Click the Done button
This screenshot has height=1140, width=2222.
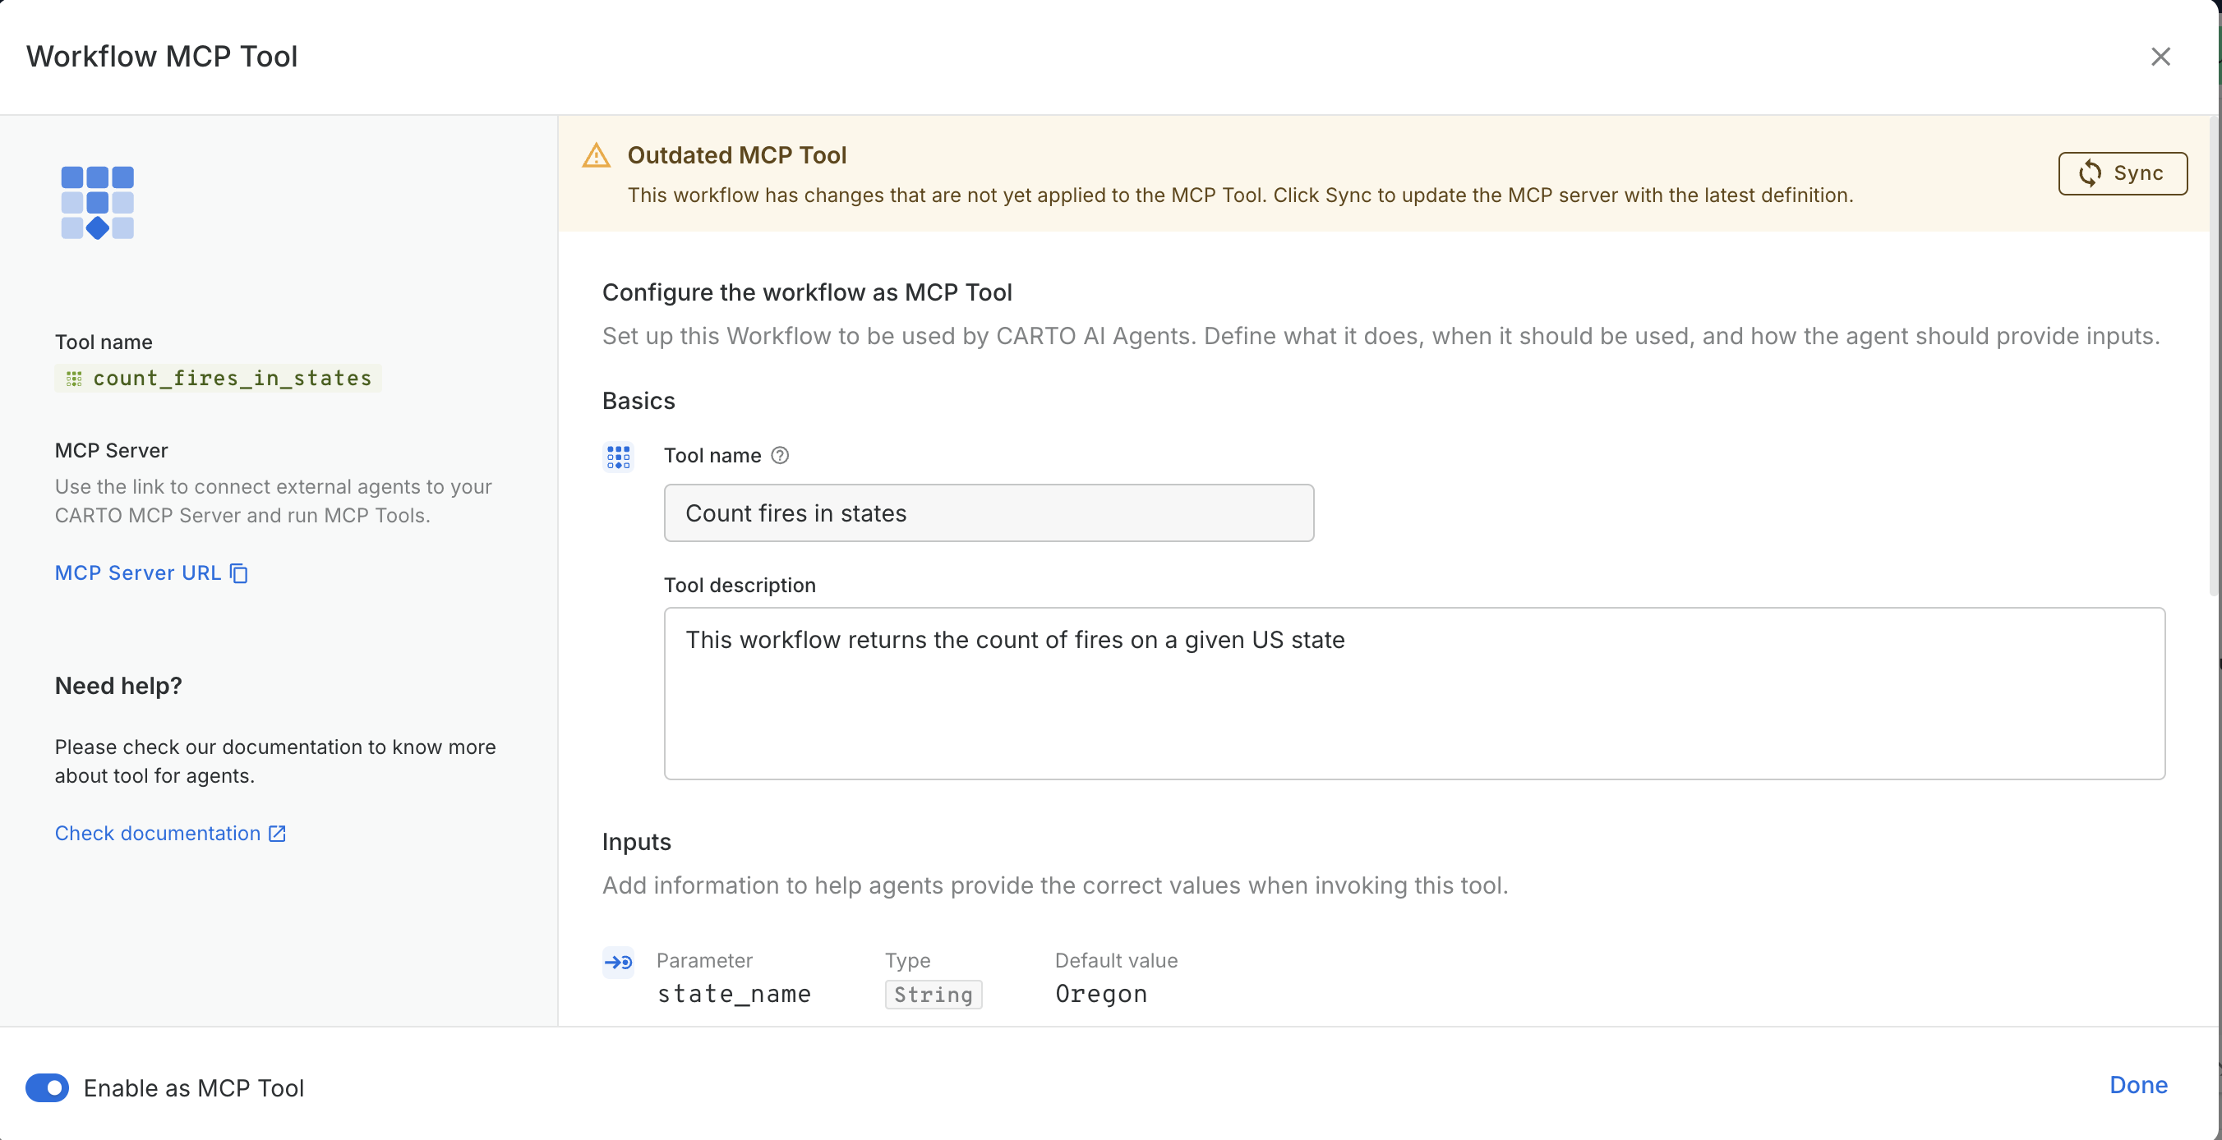[2137, 1085]
